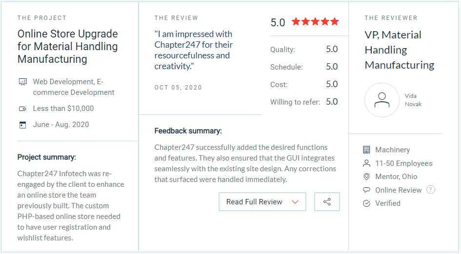The image size is (461, 254).
Task: Click the five red star rating
Action: (315, 22)
